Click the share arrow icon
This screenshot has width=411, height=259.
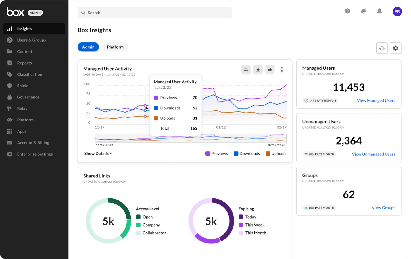270,70
